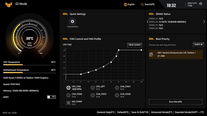
Task: Click the 2025/12/19 Friday date
Action: point(192,4)
